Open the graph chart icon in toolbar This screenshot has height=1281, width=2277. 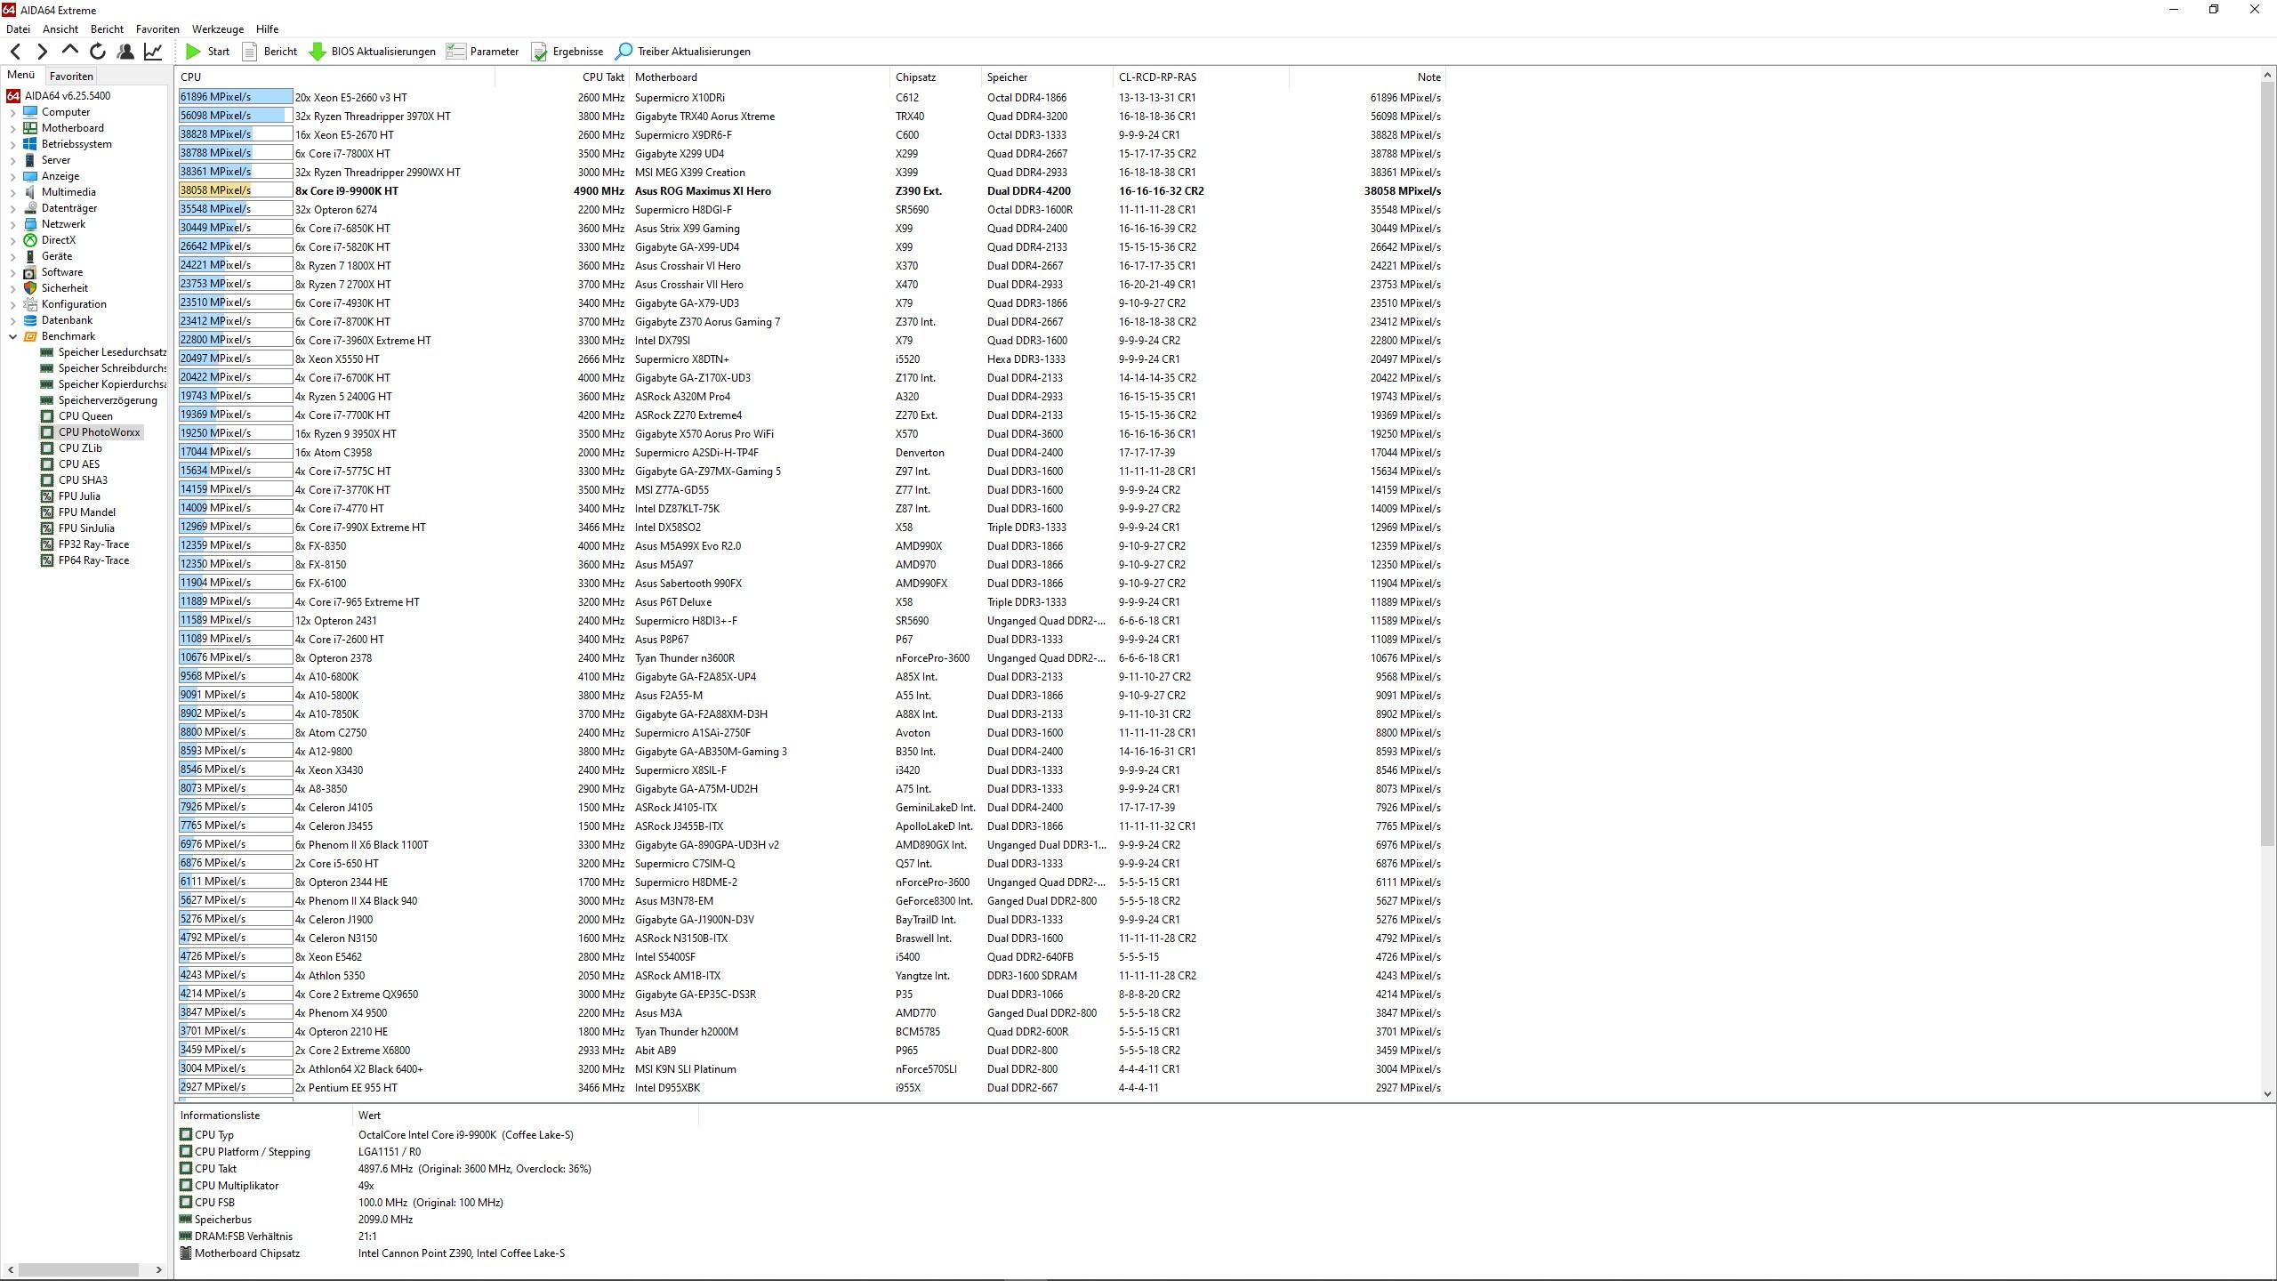pyautogui.click(x=153, y=52)
